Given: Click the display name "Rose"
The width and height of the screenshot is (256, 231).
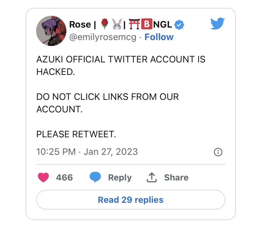Looking at the screenshot, I should [80, 24].
